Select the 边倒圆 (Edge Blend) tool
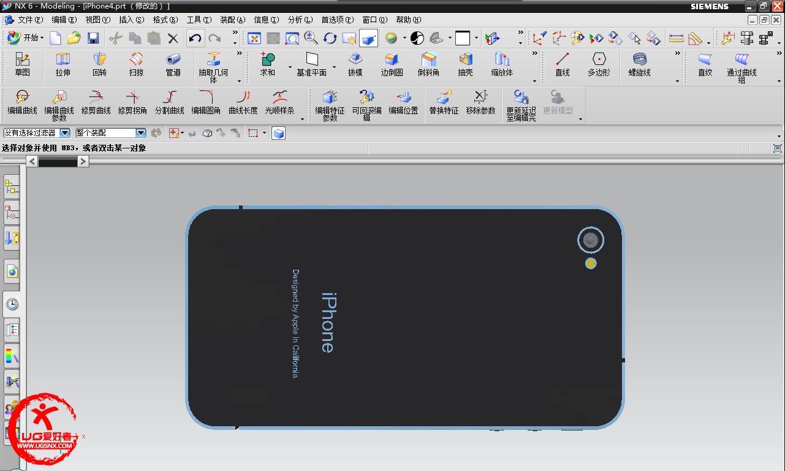 pyautogui.click(x=392, y=64)
